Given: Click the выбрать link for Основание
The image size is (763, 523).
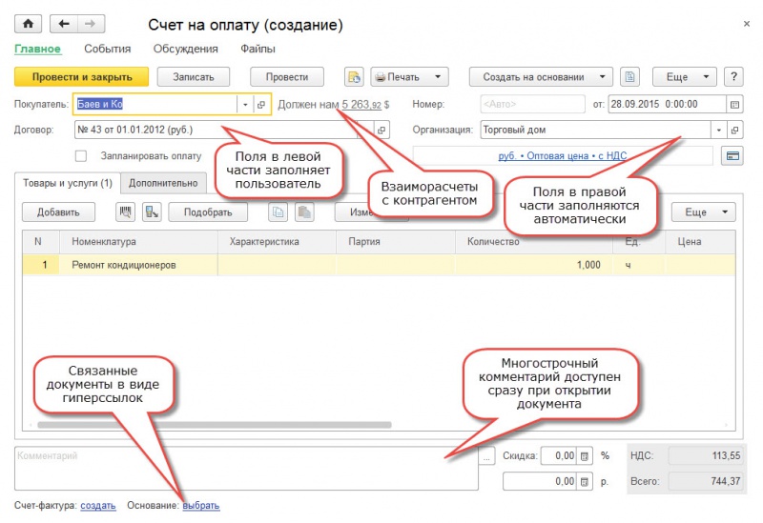Looking at the screenshot, I should (x=201, y=506).
